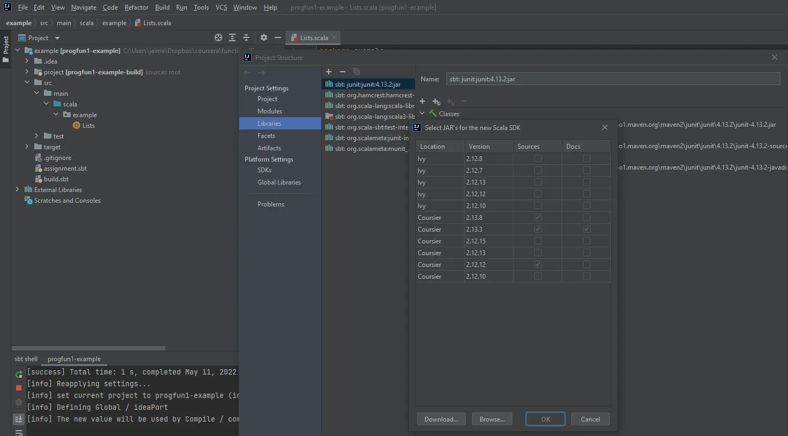This screenshot has width=788, height=436.
Task: Click the Download... button
Action: click(441, 419)
